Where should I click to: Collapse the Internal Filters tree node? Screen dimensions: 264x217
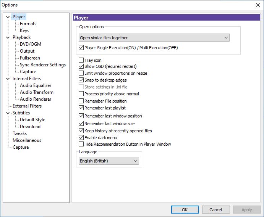pos(8,79)
